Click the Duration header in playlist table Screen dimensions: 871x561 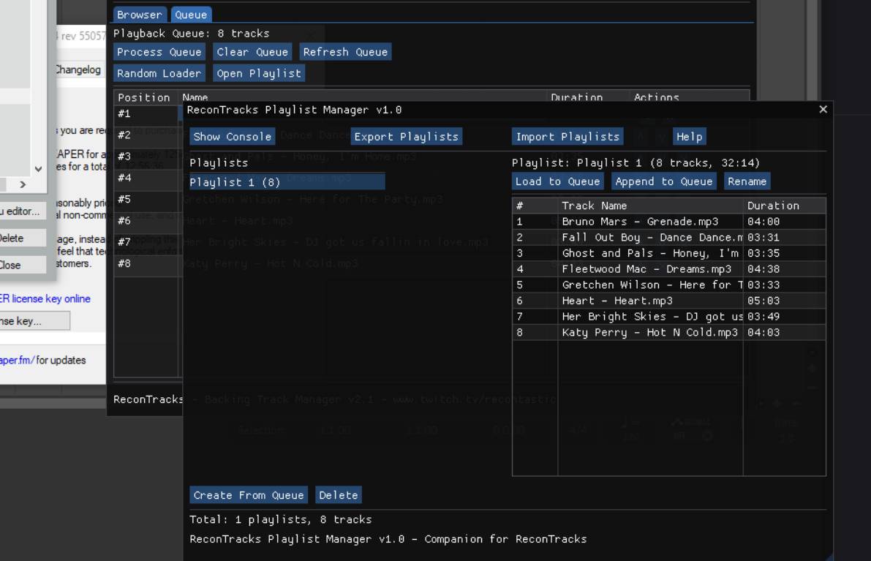click(784, 206)
